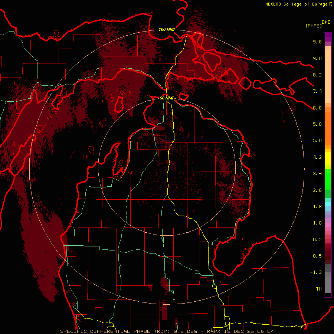Click the NEXLAB-College of DuPage label
Image resolution: width=334 pixels, height=334 pixels.
pos(296,4)
